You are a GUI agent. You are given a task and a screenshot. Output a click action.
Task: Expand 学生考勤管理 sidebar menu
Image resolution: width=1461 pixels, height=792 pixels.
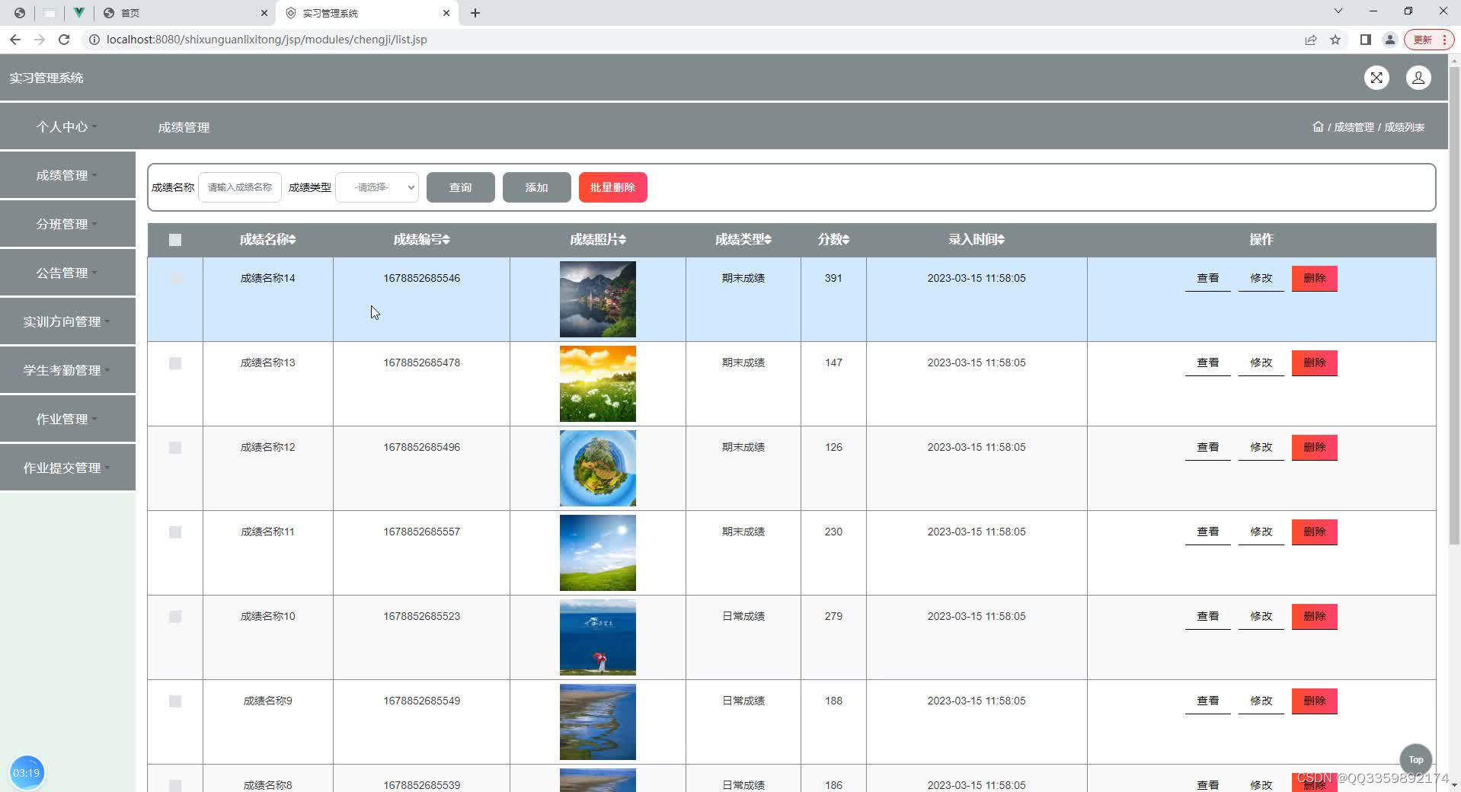[68, 370]
